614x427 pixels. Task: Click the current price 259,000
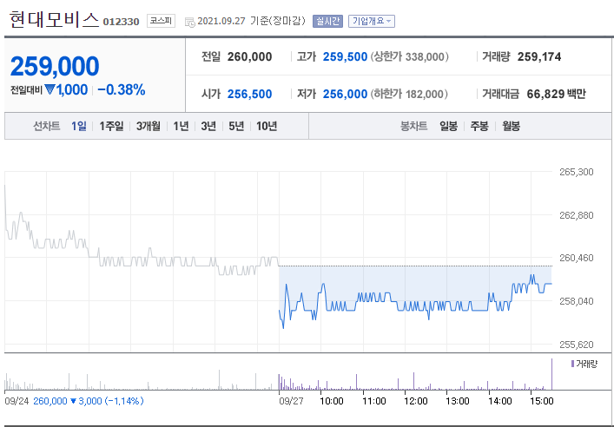click(55, 66)
